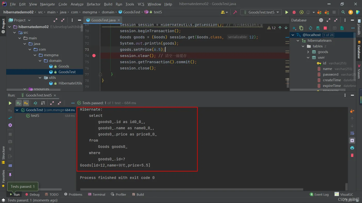Rerun tests in the Run tool window
The image size is (362, 203).
pyautogui.click(x=10, y=103)
